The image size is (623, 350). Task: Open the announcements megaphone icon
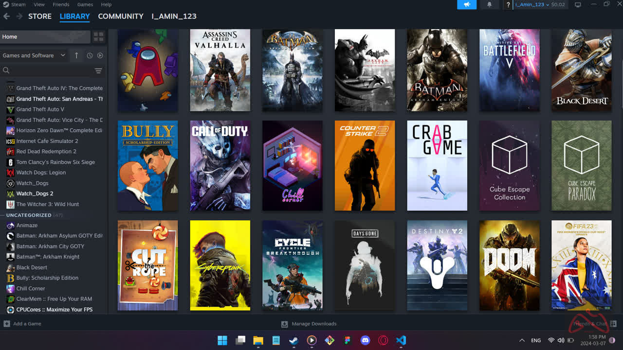[x=467, y=4]
